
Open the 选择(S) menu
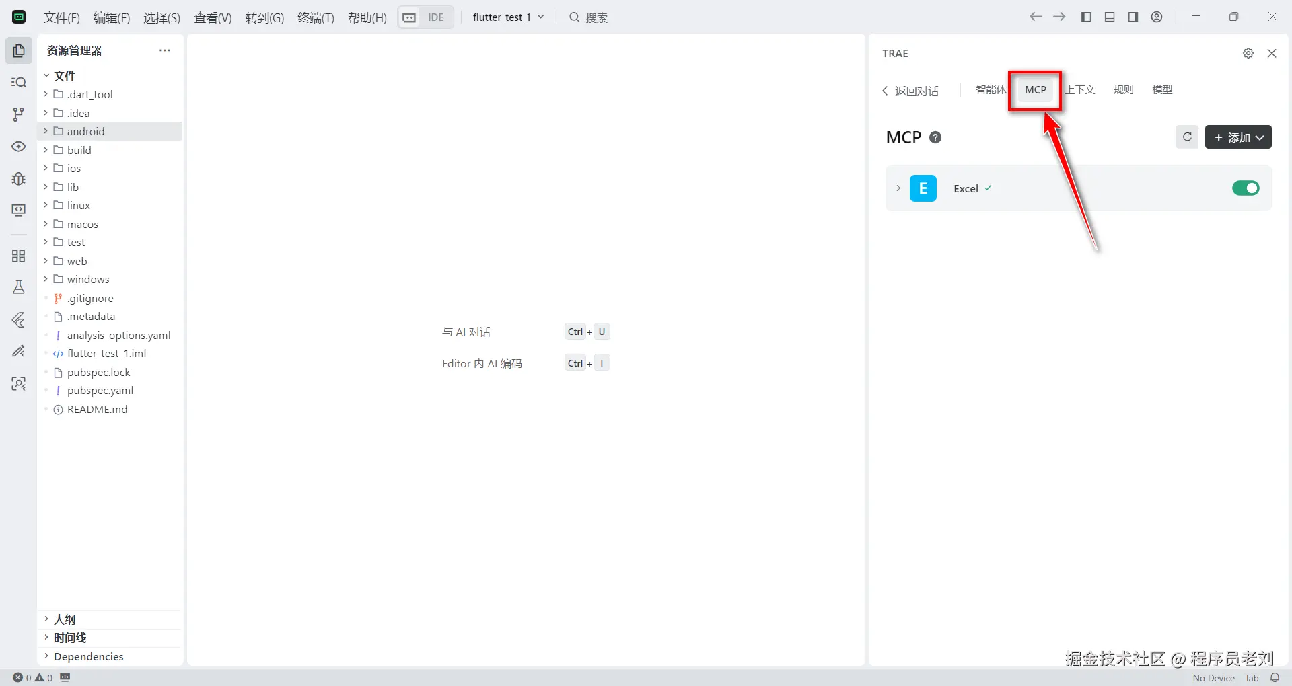point(161,17)
